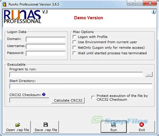Click the Start Directory input box

[x=81, y=86]
